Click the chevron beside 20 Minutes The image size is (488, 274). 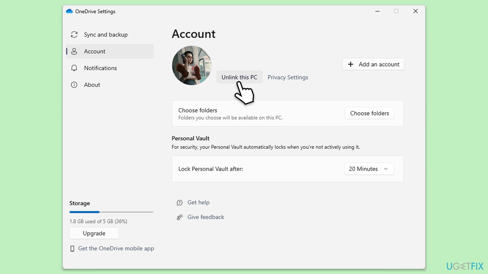386,169
